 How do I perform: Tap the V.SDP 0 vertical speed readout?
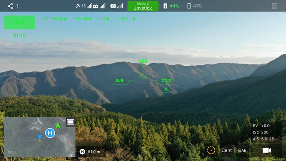(126, 19)
